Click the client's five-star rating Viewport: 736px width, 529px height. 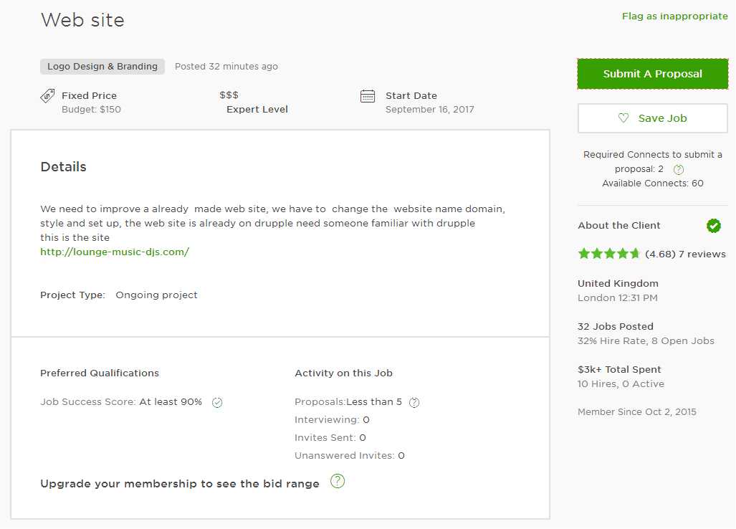point(608,254)
